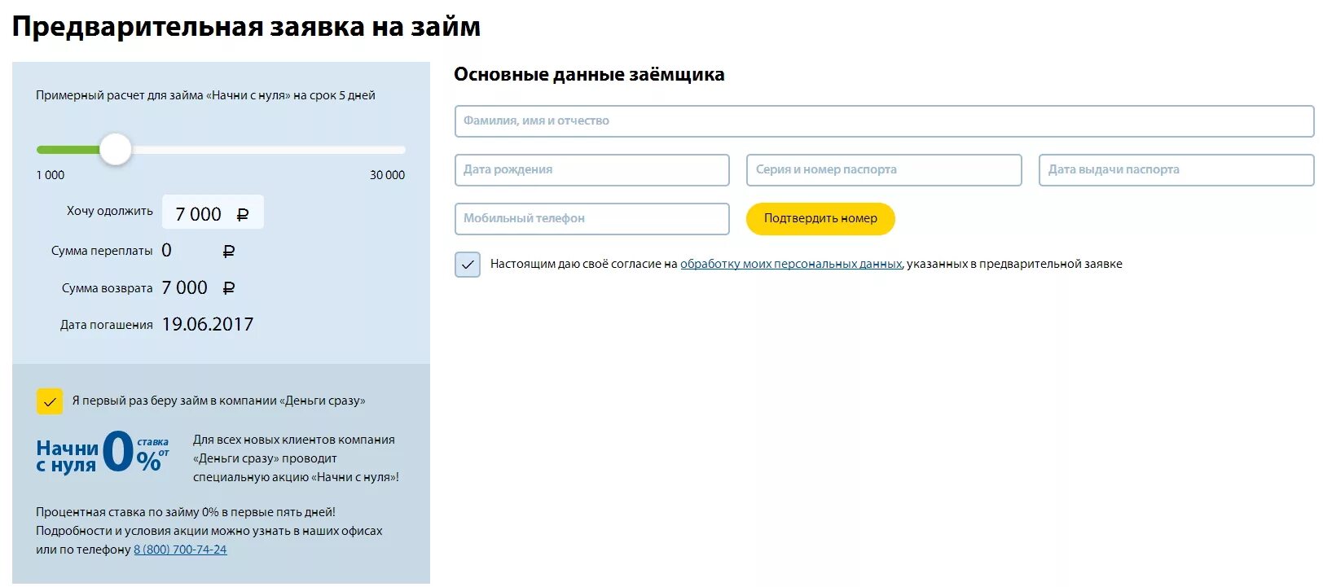1323x587 pixels.
Task: Open the обработку моих персональных данных link
Action: tap(791, 264)
